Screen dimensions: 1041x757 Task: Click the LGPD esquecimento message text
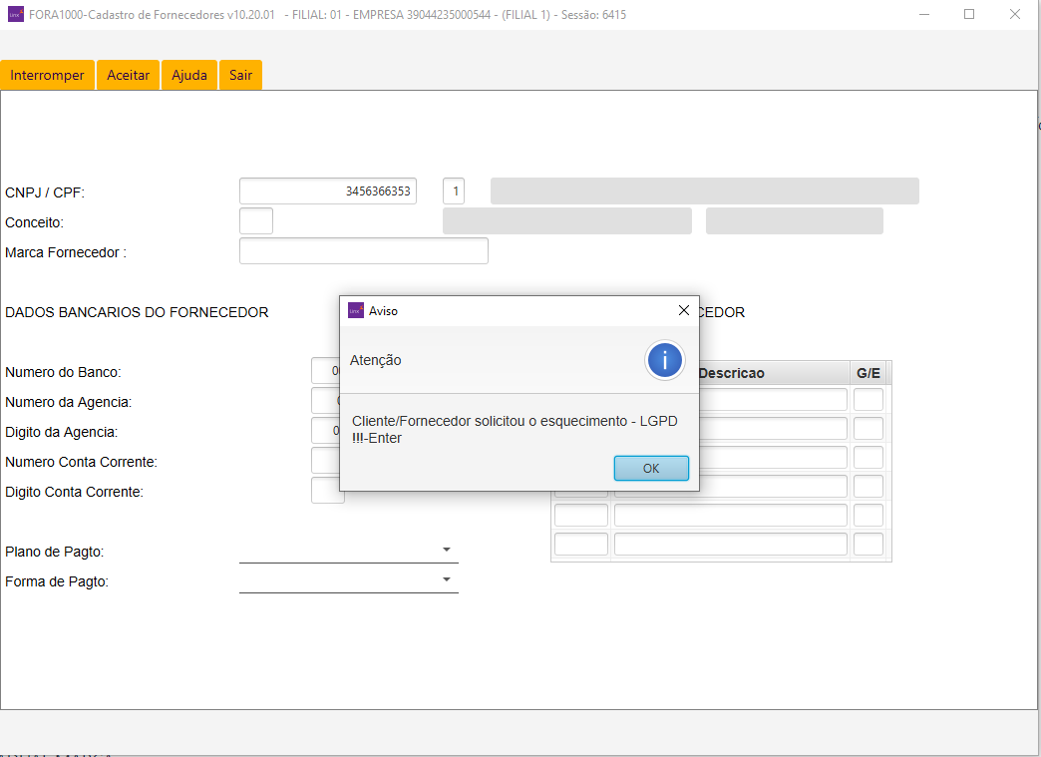(515, 430)
